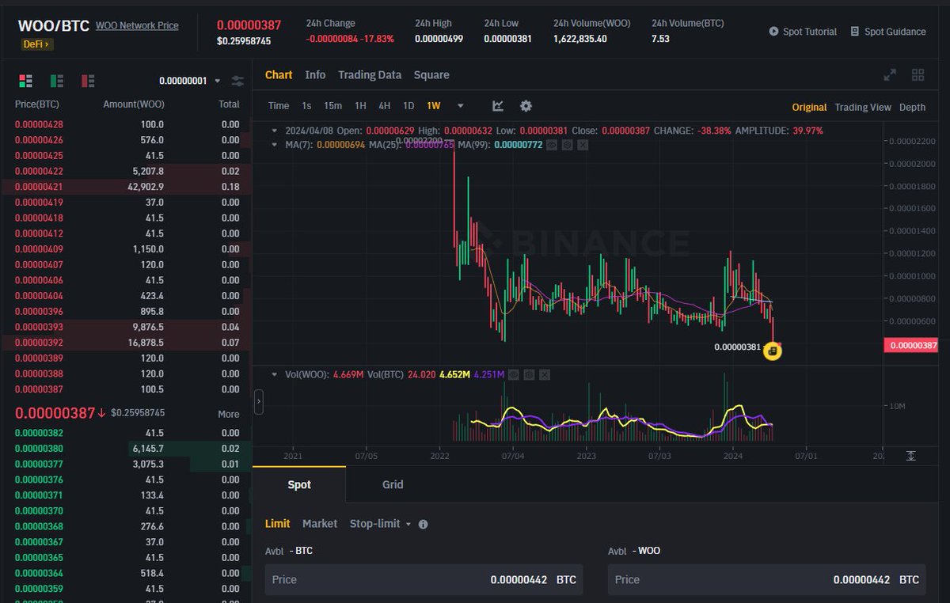Set chart interval to 1H
Viewport: 950px width, 603px height.
360,106
